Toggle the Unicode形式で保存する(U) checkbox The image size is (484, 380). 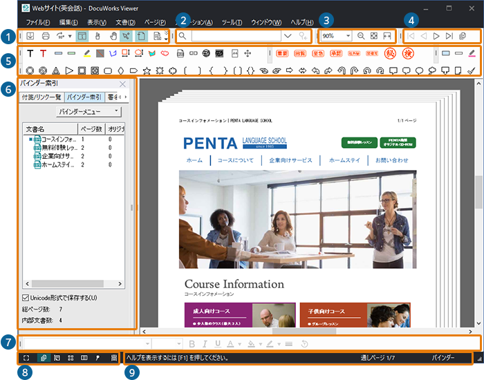pyautogui.click(x=26, y=298)
